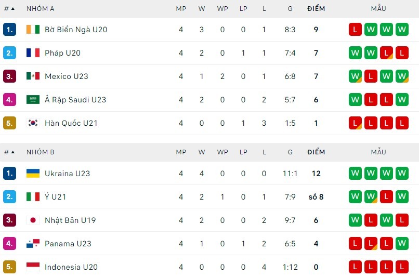Click the Nhóm A G column header
This screenshot has width=419, height=277.
pos(290,9)
